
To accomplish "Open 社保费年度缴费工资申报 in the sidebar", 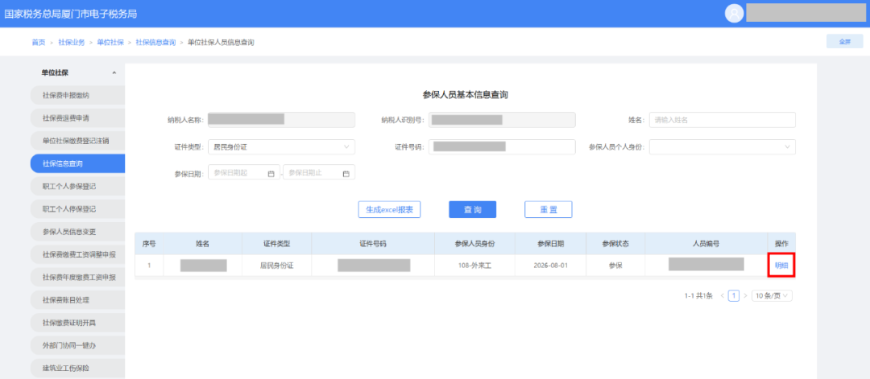I will coord(77,277).
